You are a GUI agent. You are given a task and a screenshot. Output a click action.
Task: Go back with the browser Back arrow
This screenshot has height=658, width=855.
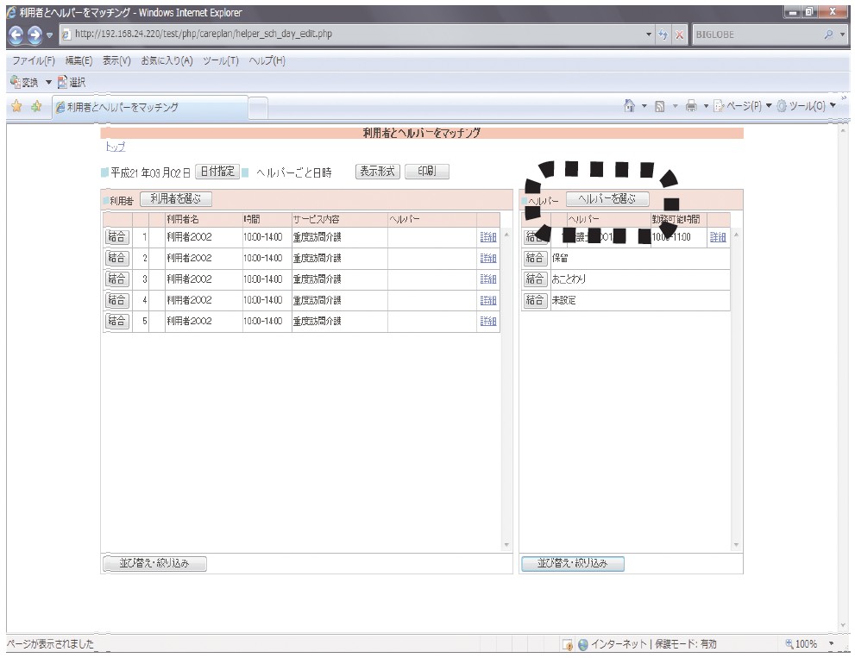(x=16, y=35)
